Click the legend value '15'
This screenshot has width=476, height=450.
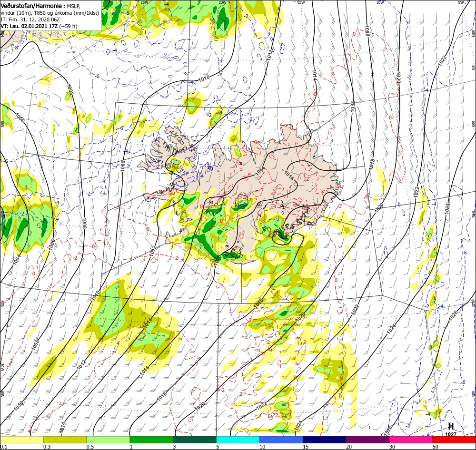306,447
